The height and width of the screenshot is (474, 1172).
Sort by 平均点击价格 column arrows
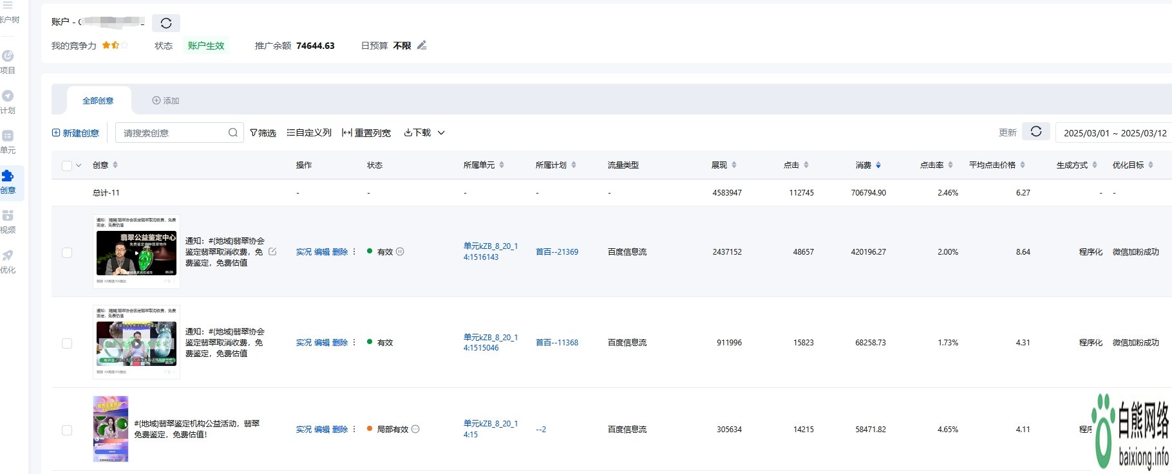point(1023,165)
